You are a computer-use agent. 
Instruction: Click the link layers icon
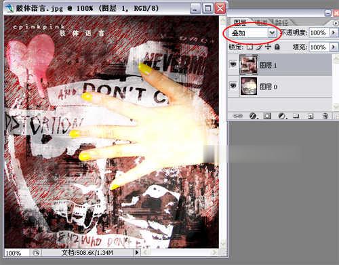pyautogui.click(x=238, y=116)
